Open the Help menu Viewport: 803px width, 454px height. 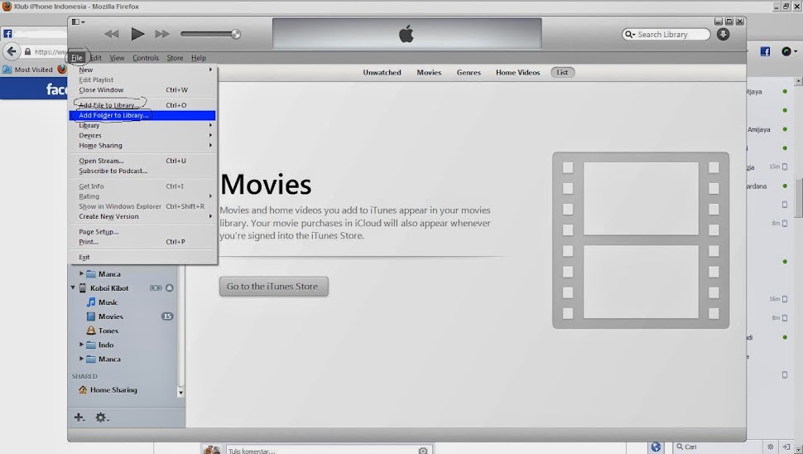click(x=198, y=58)
